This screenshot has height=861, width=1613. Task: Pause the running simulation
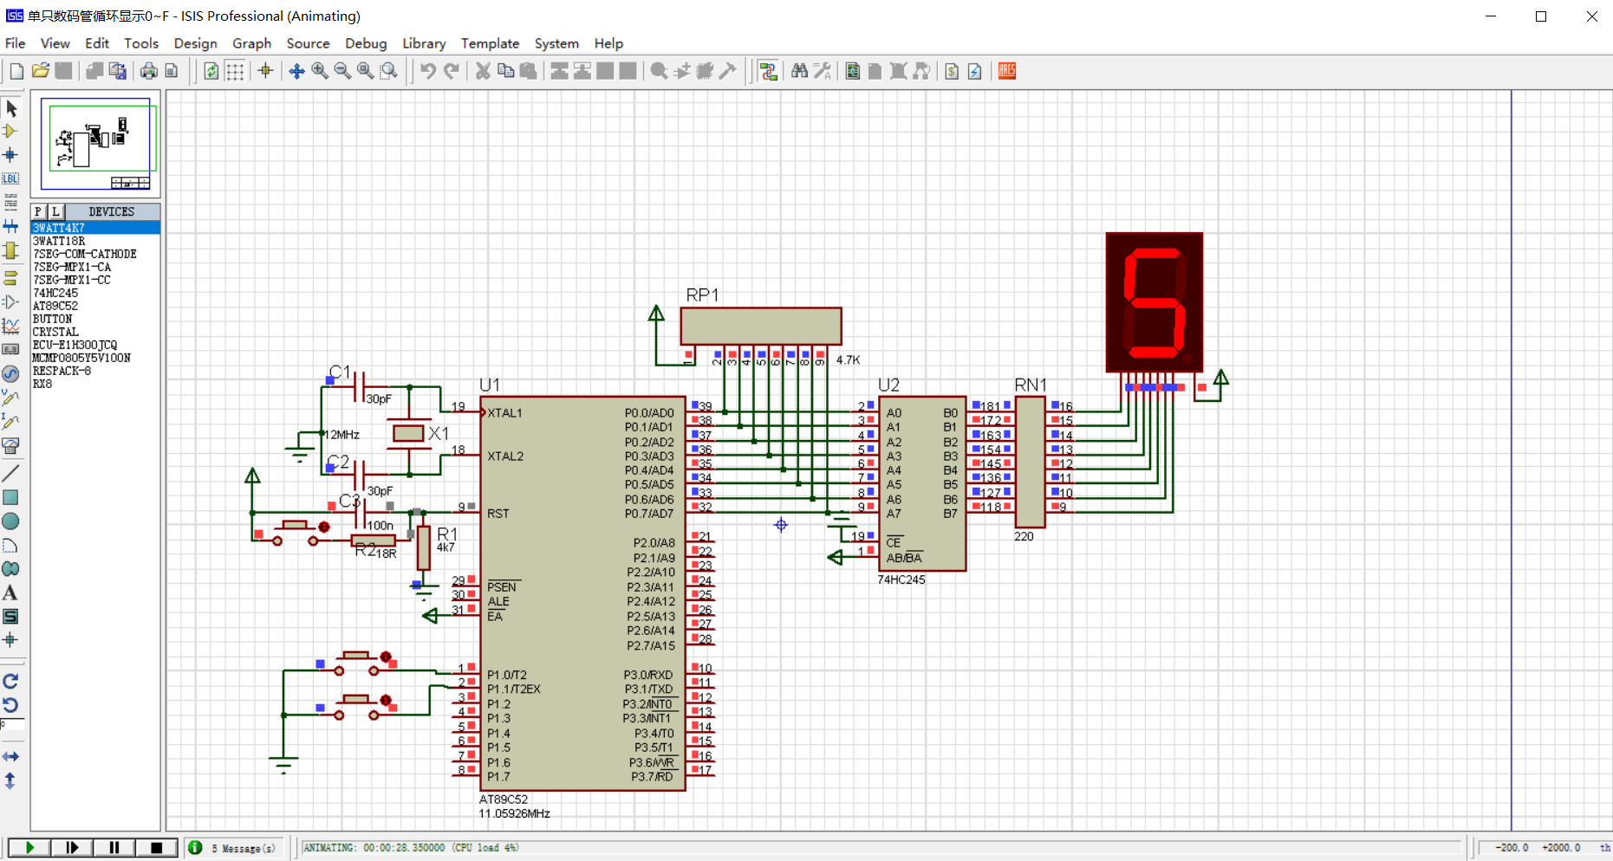coord(114,847)
